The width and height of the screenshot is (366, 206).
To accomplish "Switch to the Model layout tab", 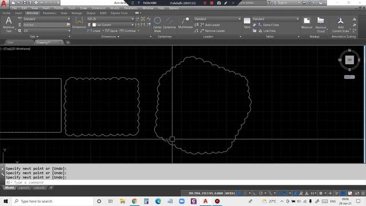I will coord(9,188).
